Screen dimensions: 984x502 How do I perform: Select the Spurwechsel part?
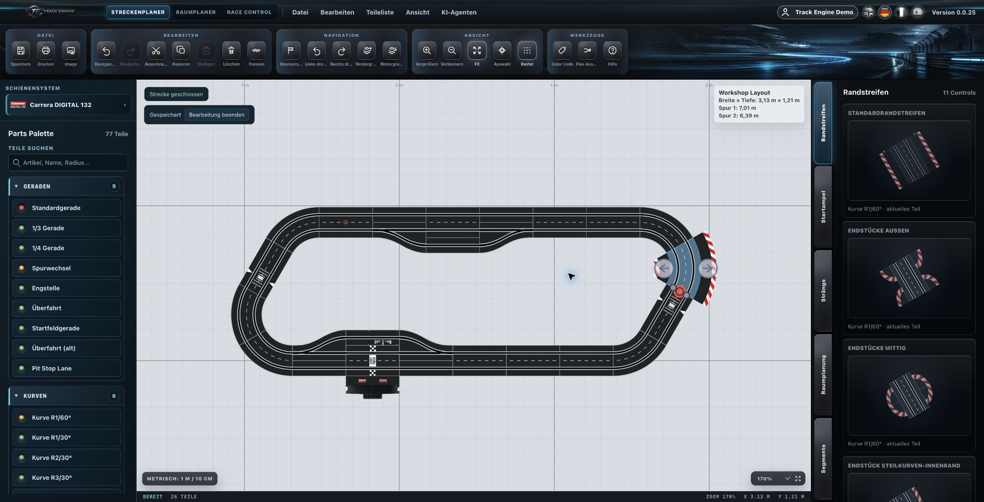click(x=67, y=268)
